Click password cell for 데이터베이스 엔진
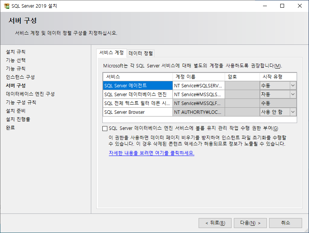Image resolution: width=309 pixels, height=233 pixels. click(x=242, y=94)
